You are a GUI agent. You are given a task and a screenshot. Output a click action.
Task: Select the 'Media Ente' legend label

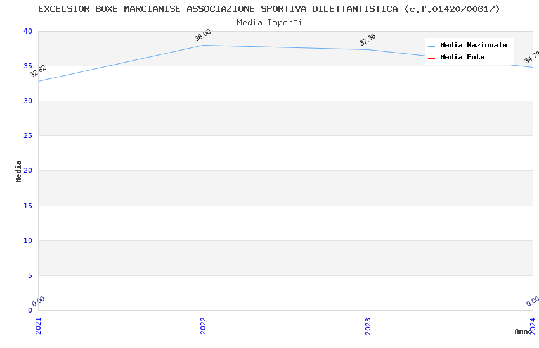coord(462,57)
